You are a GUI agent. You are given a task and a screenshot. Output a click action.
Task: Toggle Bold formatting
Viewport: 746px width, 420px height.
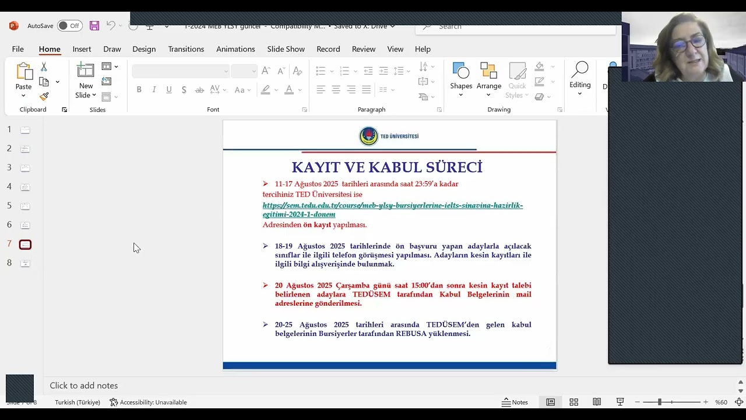click(x=139, y=90)
